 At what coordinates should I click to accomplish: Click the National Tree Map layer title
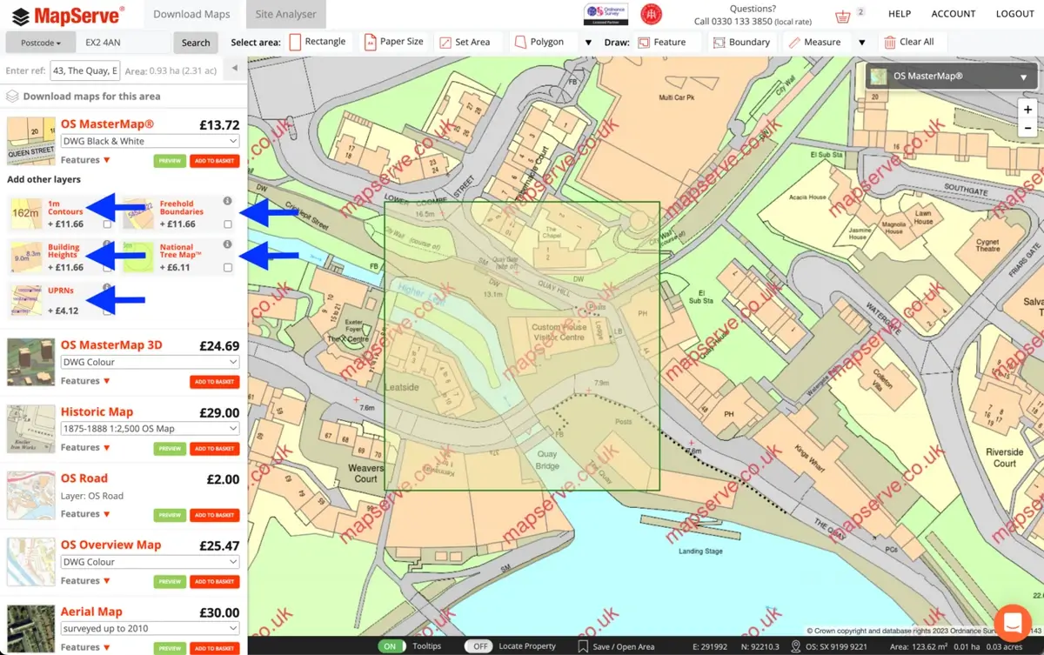181,251
